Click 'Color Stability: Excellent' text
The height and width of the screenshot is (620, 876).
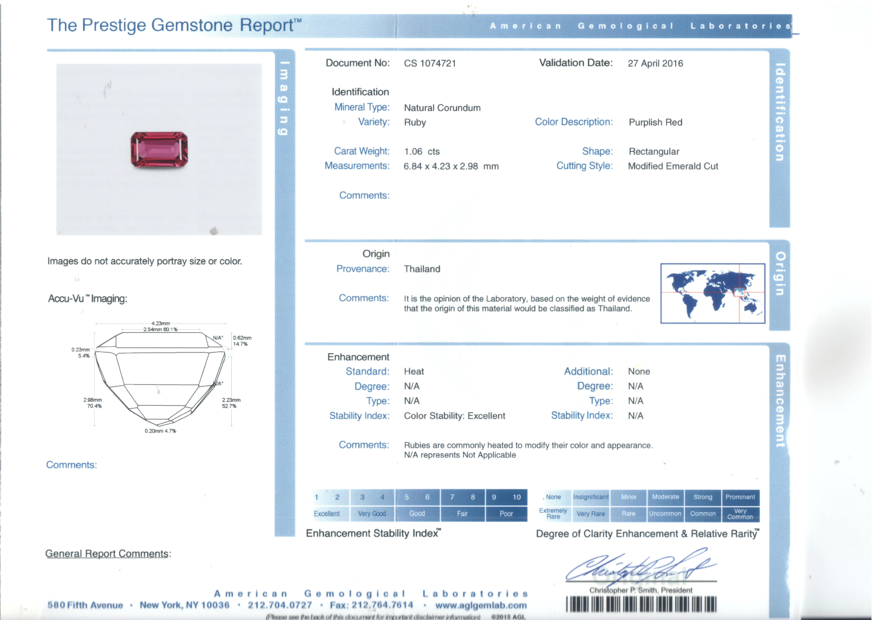[x=454, y=416]
